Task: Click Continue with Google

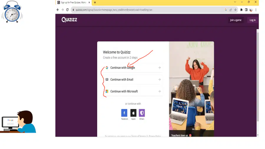Action: coord(133,67)
